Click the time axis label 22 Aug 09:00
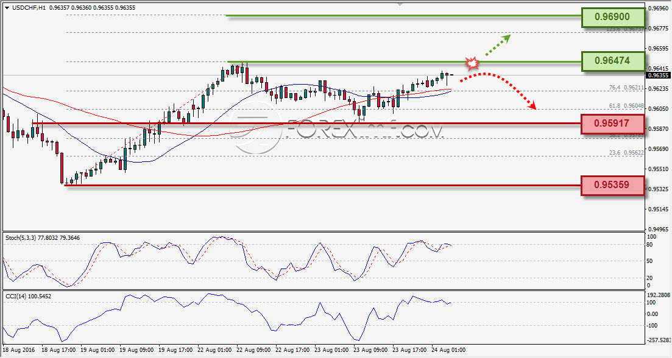The height and width of the screenshot is (358, 672). 253,350
